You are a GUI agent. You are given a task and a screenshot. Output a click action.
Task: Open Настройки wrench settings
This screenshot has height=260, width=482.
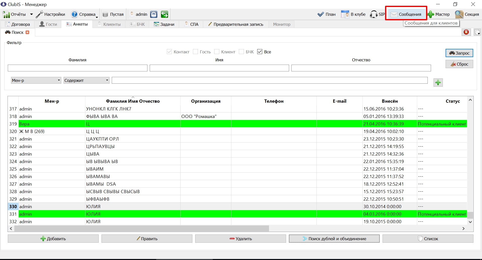(39, 14)
